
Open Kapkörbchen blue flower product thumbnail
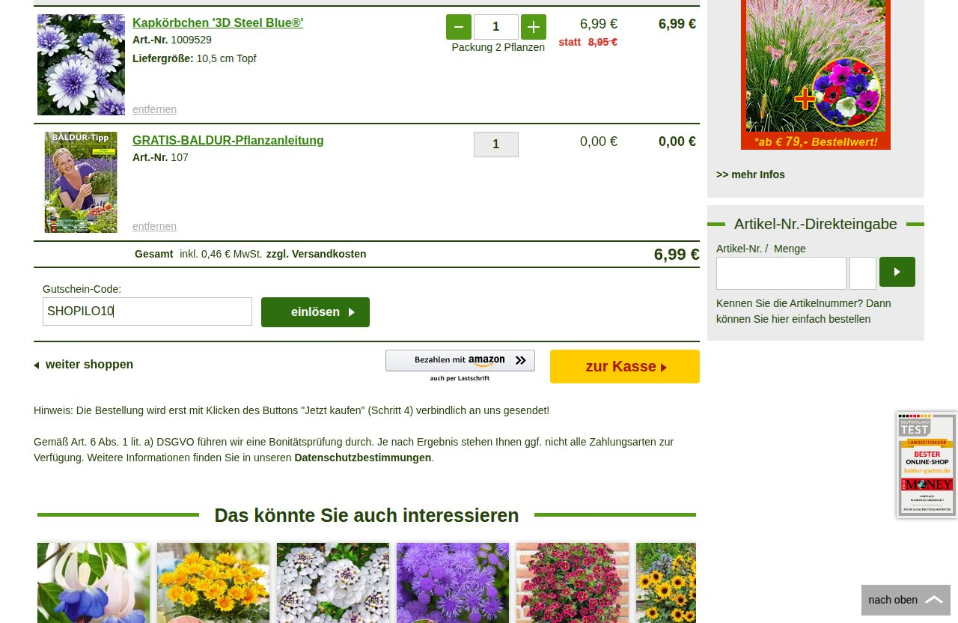pos(81,64)
